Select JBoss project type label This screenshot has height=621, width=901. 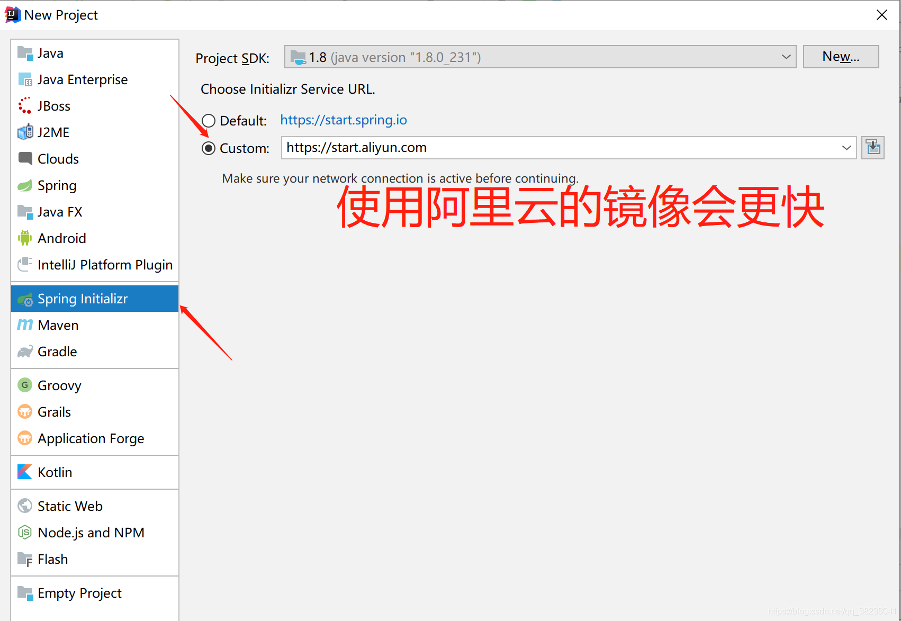54,106
